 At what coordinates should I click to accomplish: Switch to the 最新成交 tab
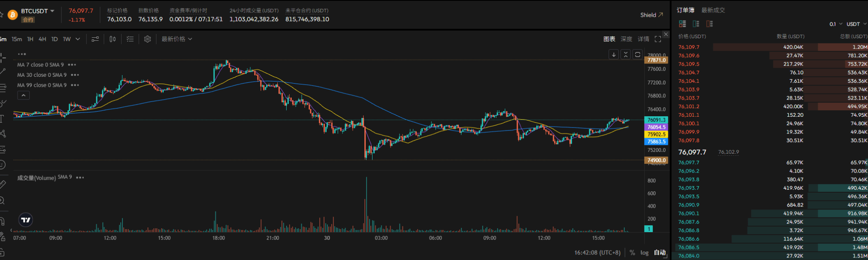(713, 10)
